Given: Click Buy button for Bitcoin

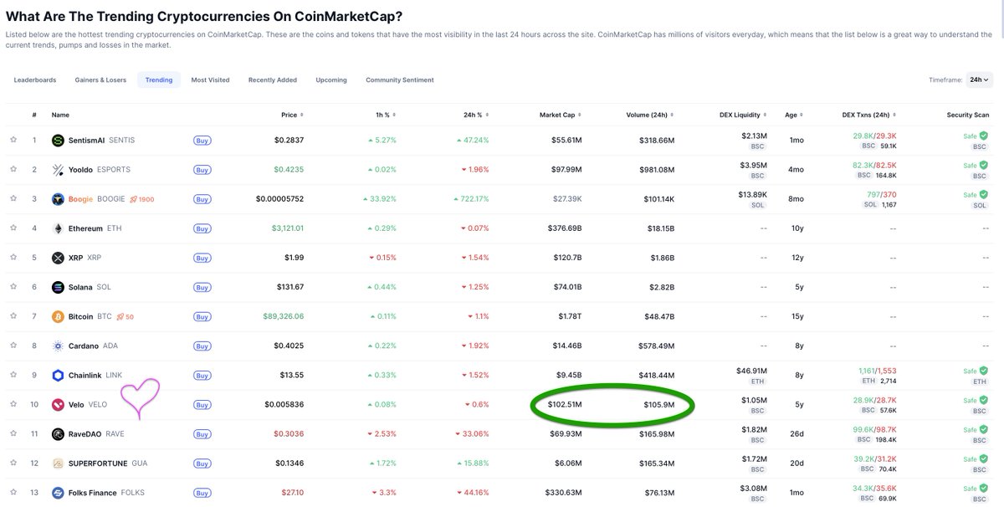Looking at the screenshot, I should click(x=202, y=317).
